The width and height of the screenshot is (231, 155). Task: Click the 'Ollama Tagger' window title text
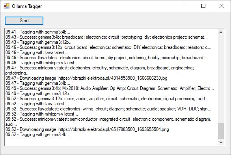27,6
